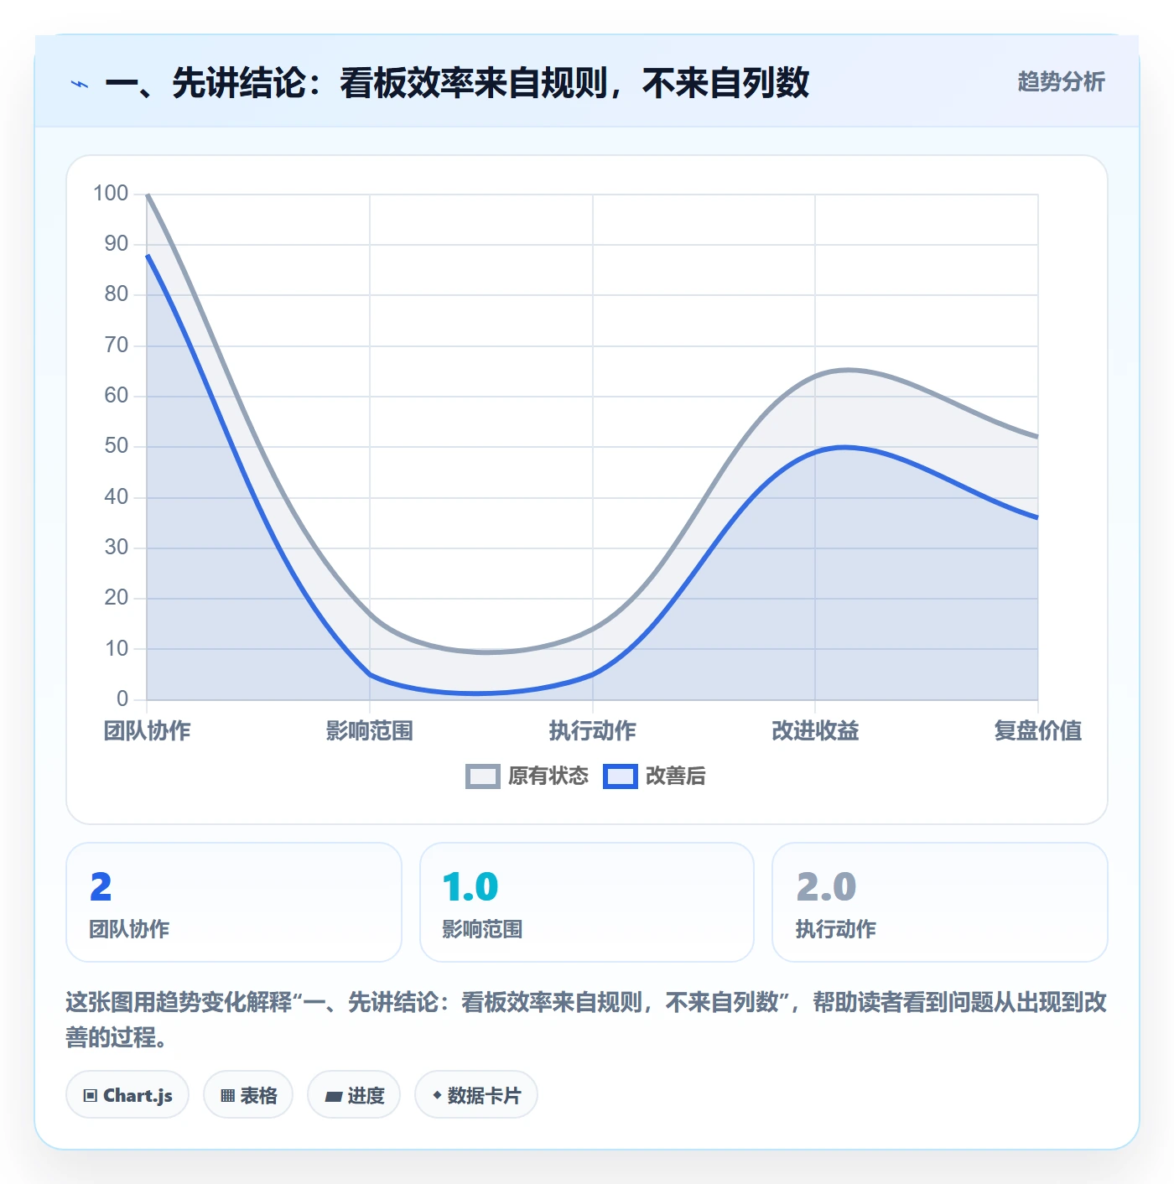Click the 原有状态 legend label
The height and width of the screenshot is (1184, 1174).
[548, 776]
